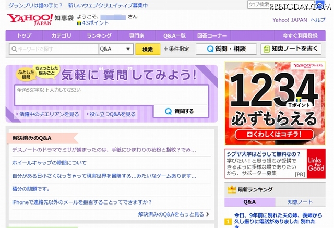
Task: Open the Yahoo! JAPAN text link
Action: pos(290,20)
